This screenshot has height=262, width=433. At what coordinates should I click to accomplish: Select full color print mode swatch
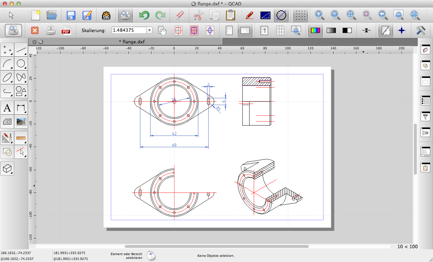(x=315, y=30)
